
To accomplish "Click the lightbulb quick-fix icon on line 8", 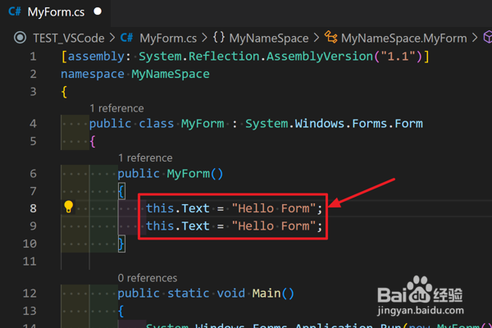I will click(68, 207).
